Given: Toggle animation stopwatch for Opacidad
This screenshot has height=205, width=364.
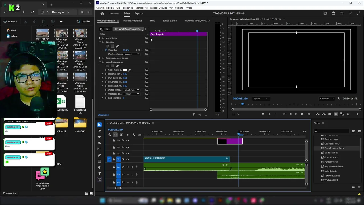Looking at the screenshot, I should pyautogui.click(x=106, y=50).
